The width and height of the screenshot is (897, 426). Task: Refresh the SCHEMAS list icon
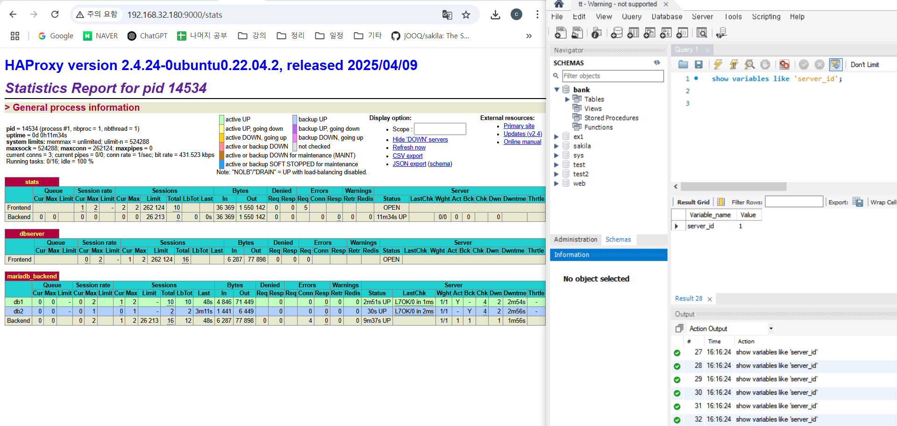[x=657, y=63]
